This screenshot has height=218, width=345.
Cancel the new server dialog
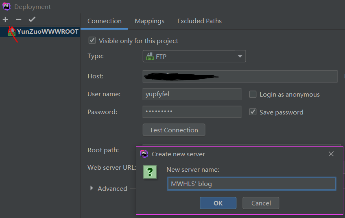261,203
